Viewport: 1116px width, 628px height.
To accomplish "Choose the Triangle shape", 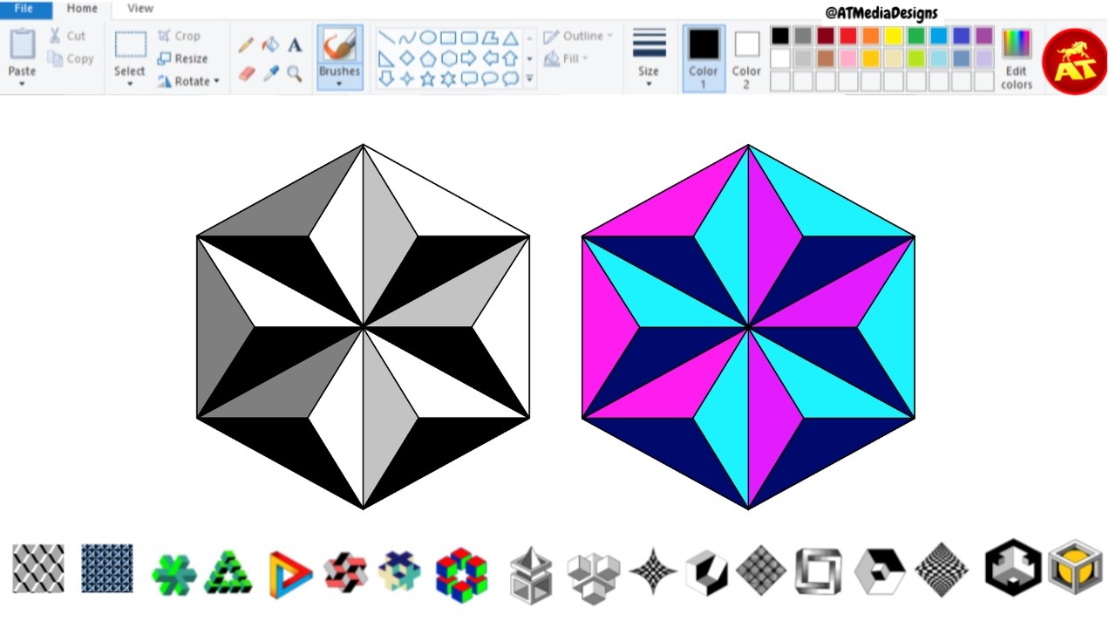I will 511,38.
